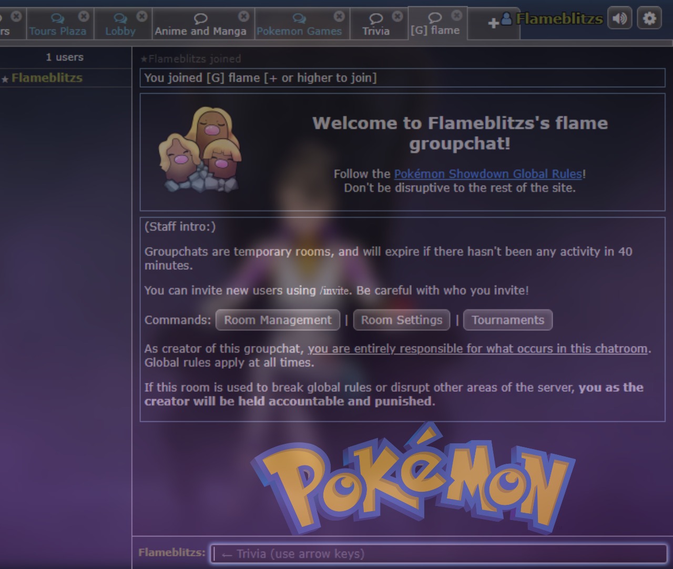Click the Room Settings button
This screenshot has width=673, height=569.
coord(402,320)
